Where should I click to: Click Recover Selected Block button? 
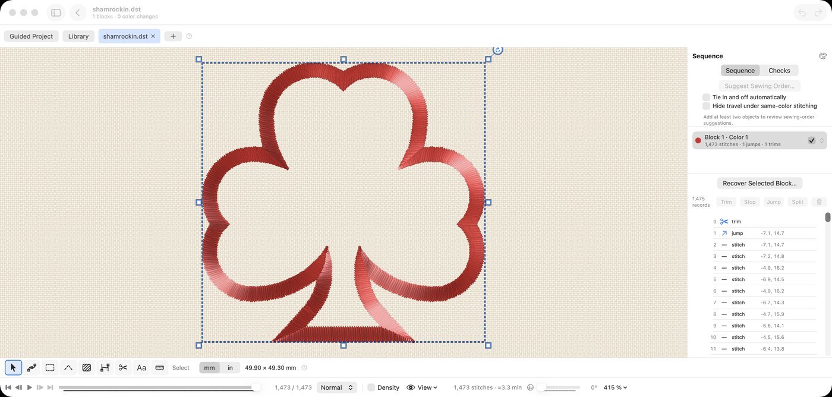(x=759, y=183)
